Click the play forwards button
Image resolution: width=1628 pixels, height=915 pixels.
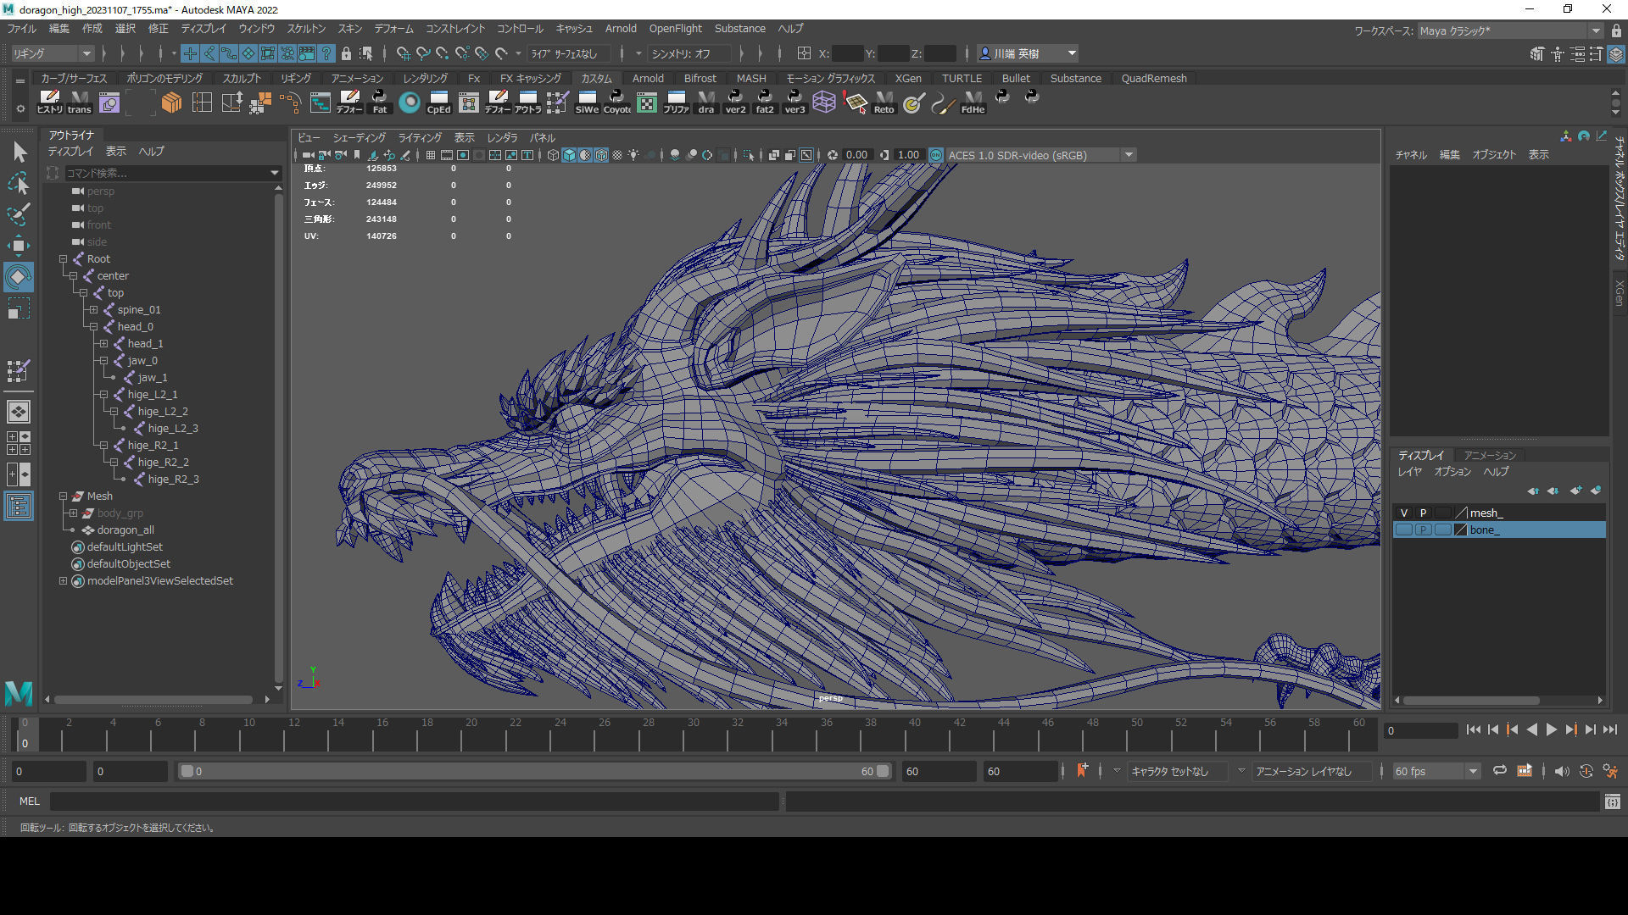(1551, 729)
